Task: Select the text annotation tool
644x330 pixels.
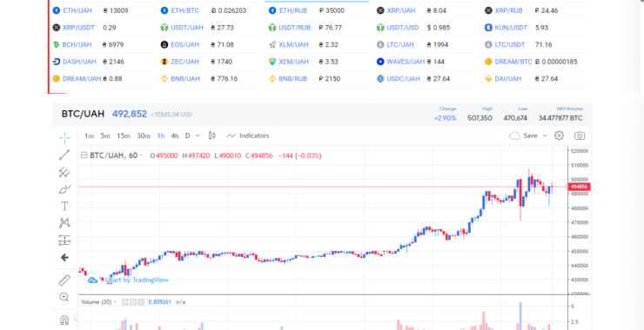Action: click(x=64, y=206)
